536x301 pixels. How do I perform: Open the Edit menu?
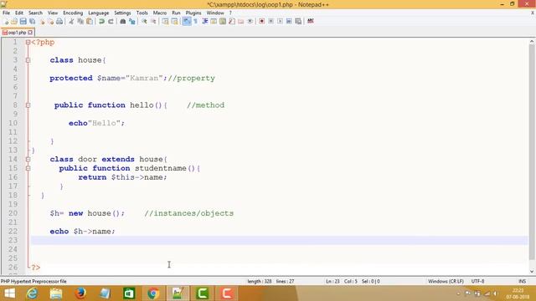pos(19,13)
